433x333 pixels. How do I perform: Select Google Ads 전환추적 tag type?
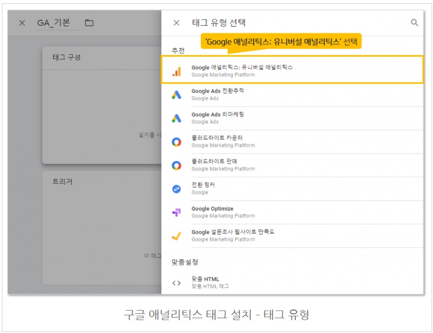pos(292,95)
